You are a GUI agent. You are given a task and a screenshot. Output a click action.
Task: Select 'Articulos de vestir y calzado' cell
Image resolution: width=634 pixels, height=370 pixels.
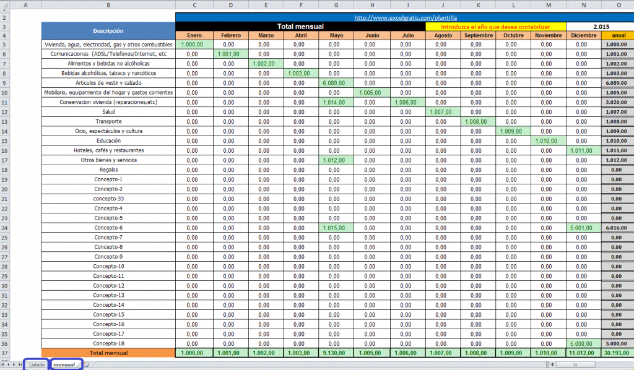point(108,83)
